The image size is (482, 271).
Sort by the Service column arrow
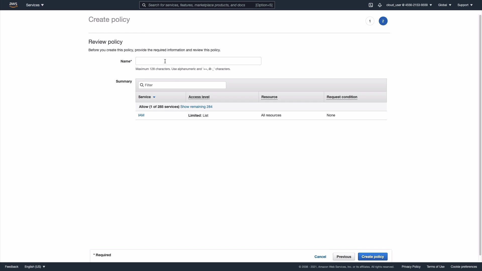pyautogui.click(x=154, y=97)
